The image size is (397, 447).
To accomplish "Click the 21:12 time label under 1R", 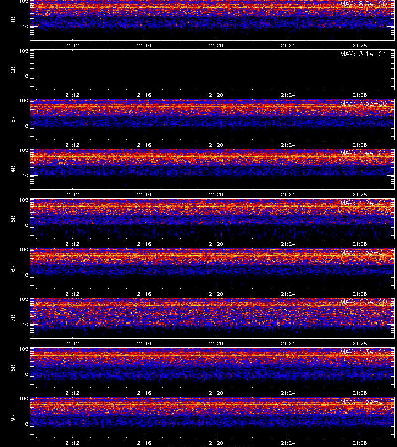I will point(72,45).
